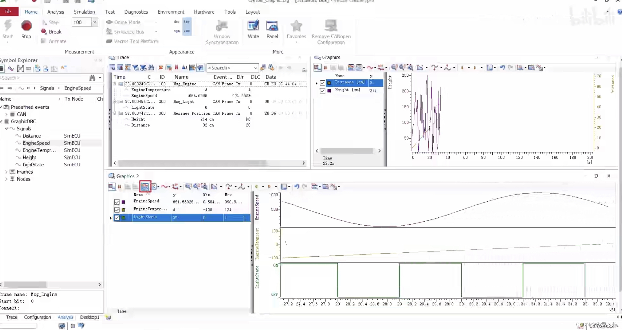The width and height of the screenshot is (622, 330).
Task: Open the Simulation ribbon tab
Action: pos(84,12)
